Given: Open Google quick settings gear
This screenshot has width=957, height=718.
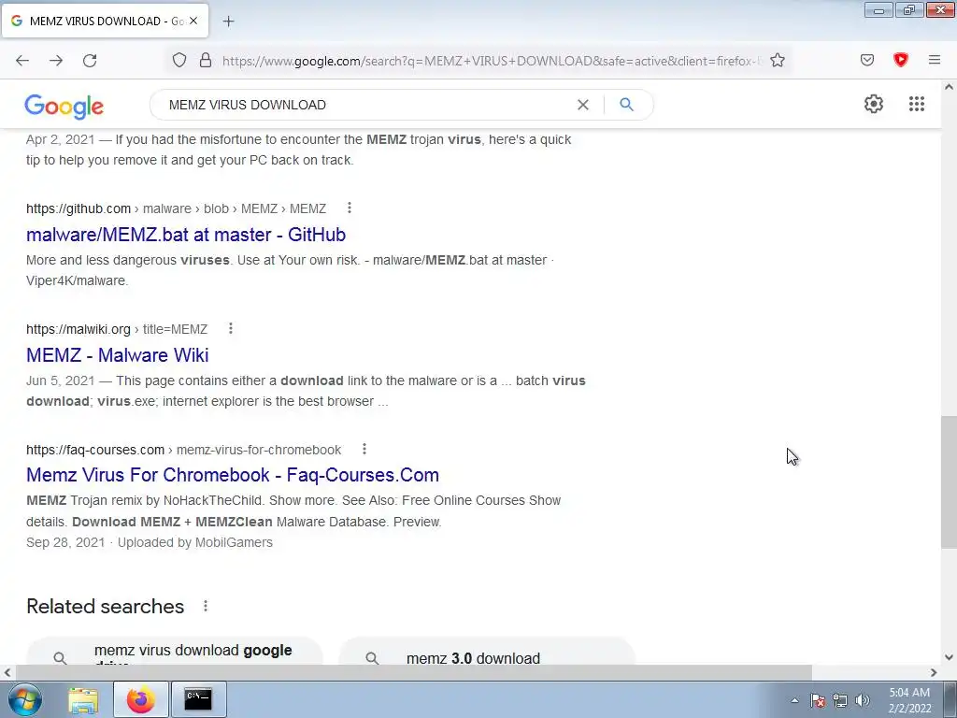Looking at the screenshot, I should click(x=874, y=104).
